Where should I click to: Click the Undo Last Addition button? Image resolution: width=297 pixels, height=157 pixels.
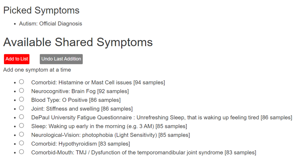[x=61, y=59]
